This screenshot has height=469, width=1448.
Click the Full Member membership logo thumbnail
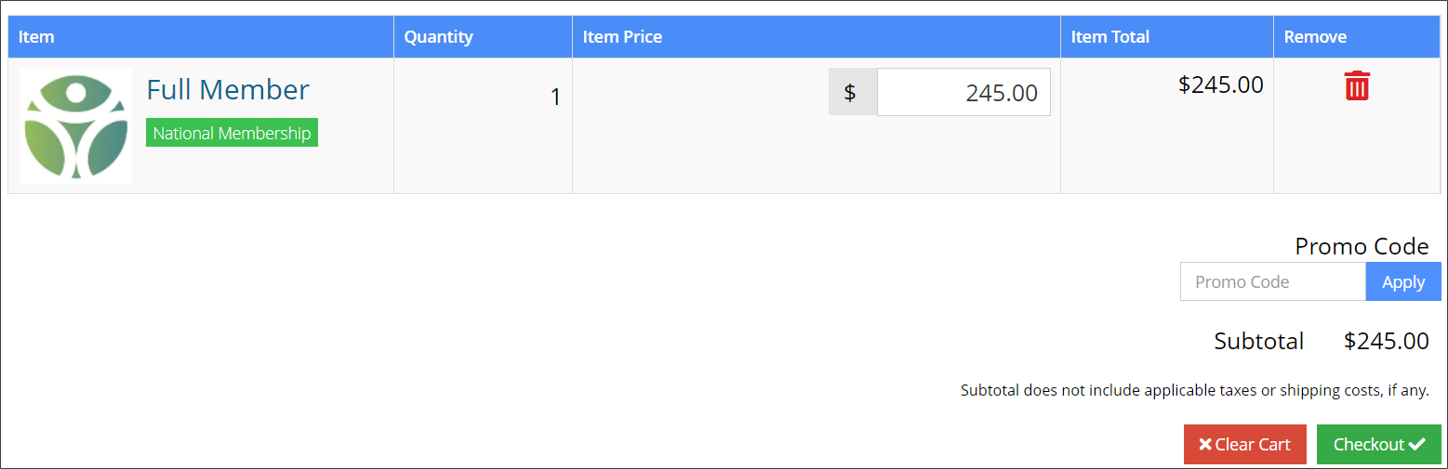click(76, 125)
